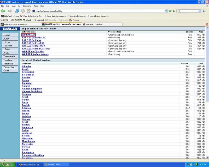Open the Forward history dropdown arrow
The width and height of the screenshot is (209, 167).
pyautogui.click(x=14, y=11)
